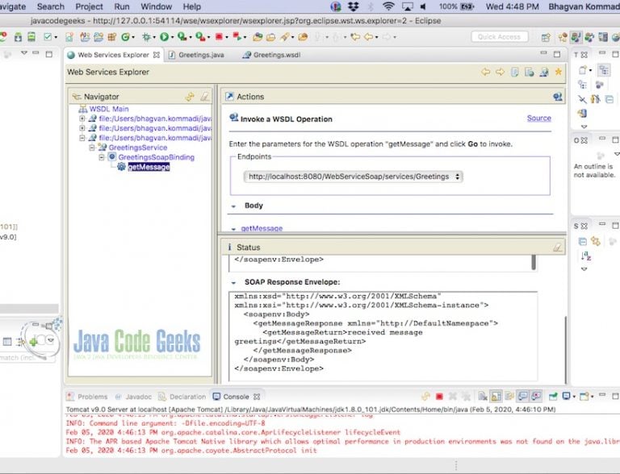The width and height of the screenshot is (620, 474).
Task: Click the red Terminate icon in main toolbar
Action: tap(219, 37)
